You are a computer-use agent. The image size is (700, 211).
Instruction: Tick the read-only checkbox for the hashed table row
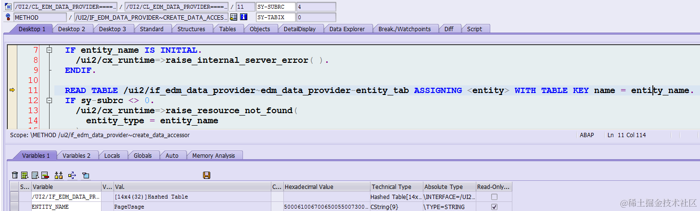pyautogui.click(x=494, y=197)
